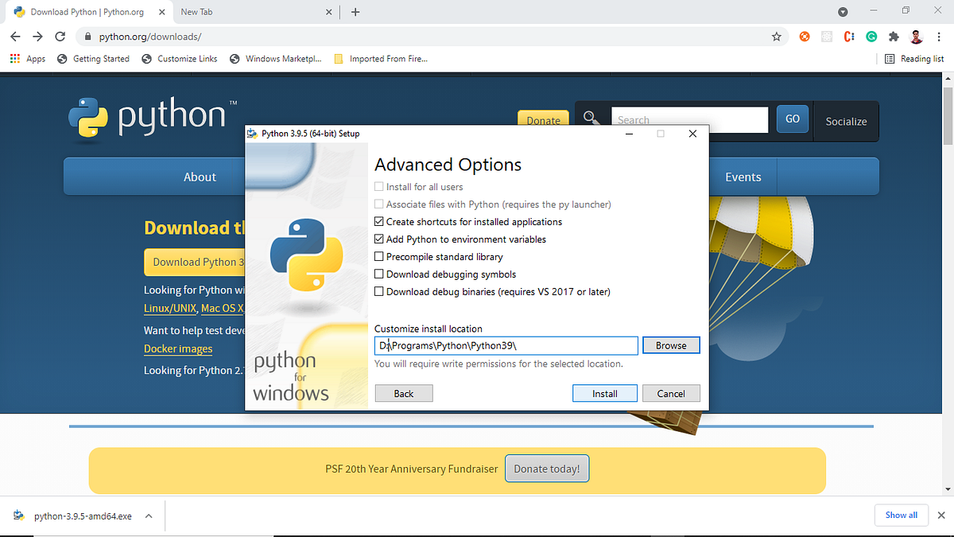Click the Chrome profile avatar icon
954x537 pixels.
(x=916, y=36)
